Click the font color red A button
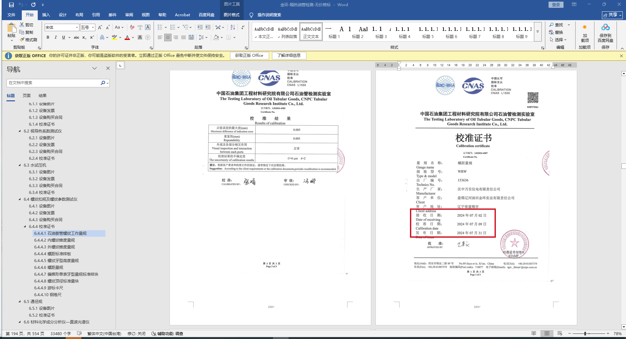This screenshot has width=626, height=339. pos(127,38)
